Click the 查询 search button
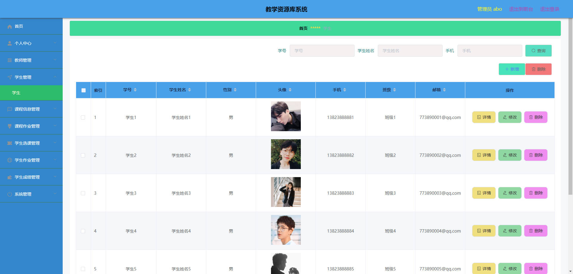This screenshot has height=274, width=573. 538,51
